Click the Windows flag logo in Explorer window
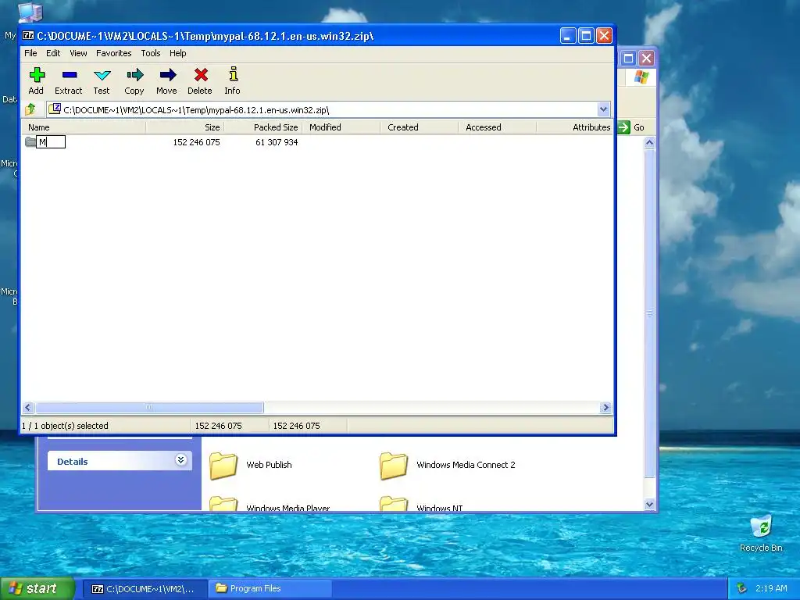Image resolution: width=800 pixels, height=600 pixels. [x=641, y=77]
